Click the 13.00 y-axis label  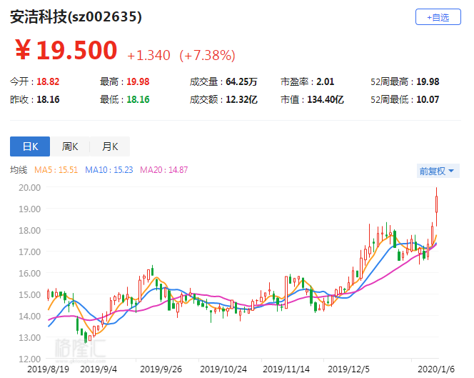pos(30,338)
